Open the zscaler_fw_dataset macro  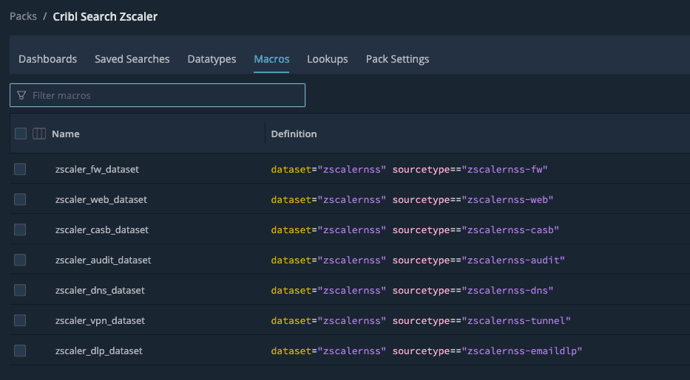97,169
